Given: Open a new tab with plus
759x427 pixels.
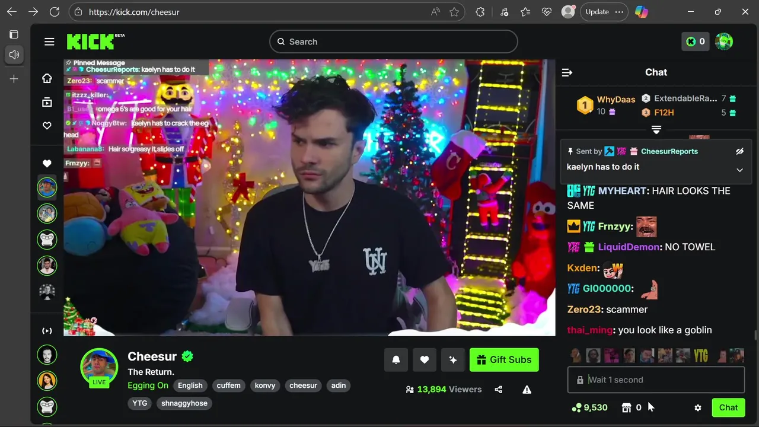Looking at the screenshot, I should [x=14, y=79].
